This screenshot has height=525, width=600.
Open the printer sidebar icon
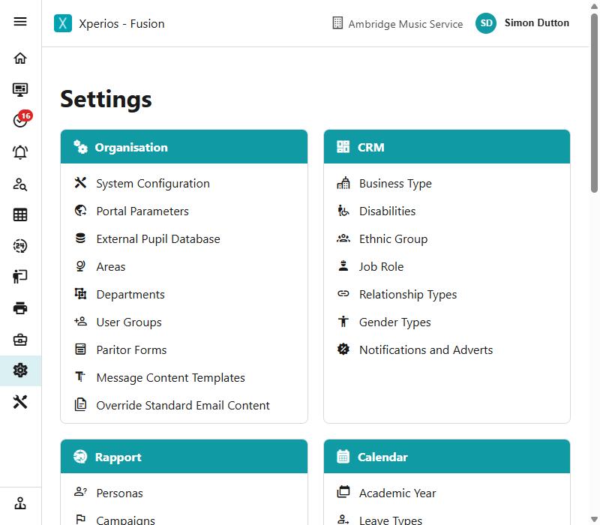point(20,308)
